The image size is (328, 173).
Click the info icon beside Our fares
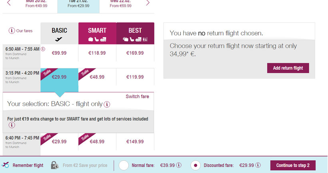12,31
